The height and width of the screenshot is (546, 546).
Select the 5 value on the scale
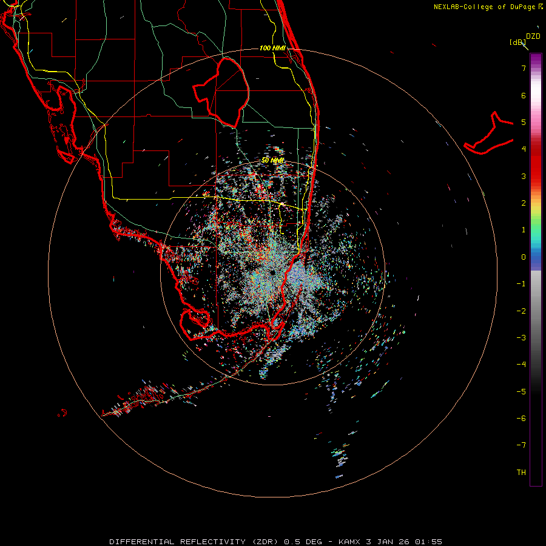524,122
